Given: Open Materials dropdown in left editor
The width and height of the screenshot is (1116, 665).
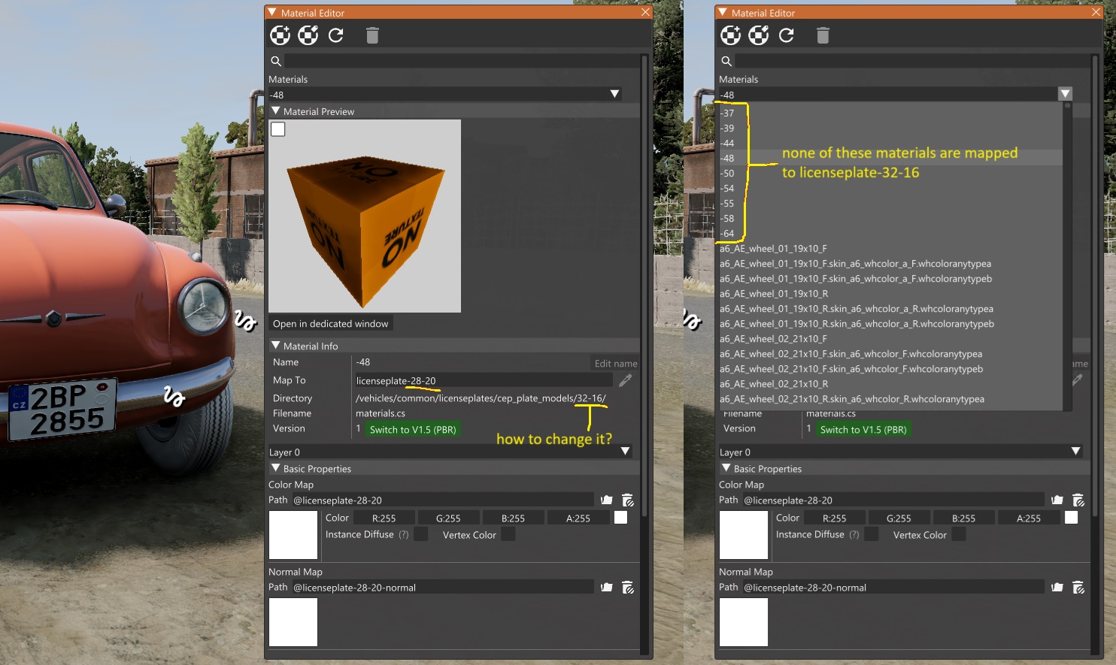Looking at the screenshot, I should 614,95.
